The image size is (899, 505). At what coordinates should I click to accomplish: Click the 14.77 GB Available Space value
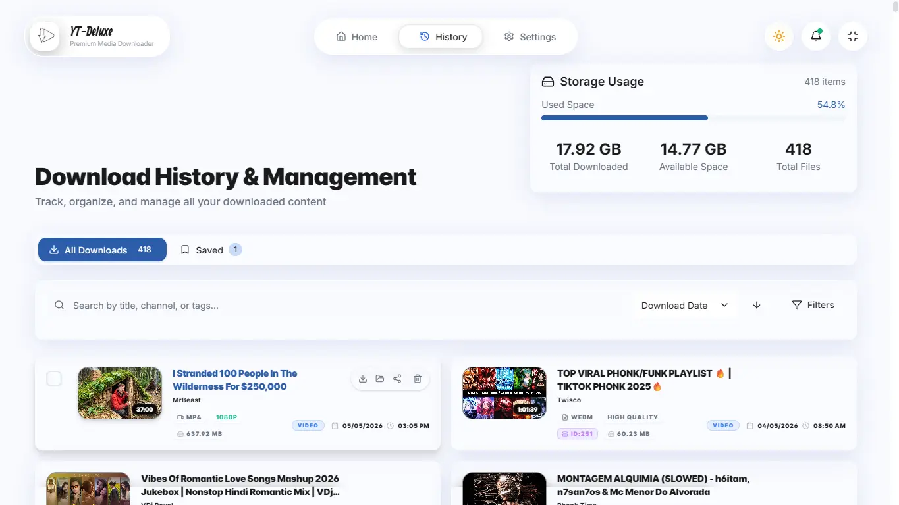(x=694, y=149)
